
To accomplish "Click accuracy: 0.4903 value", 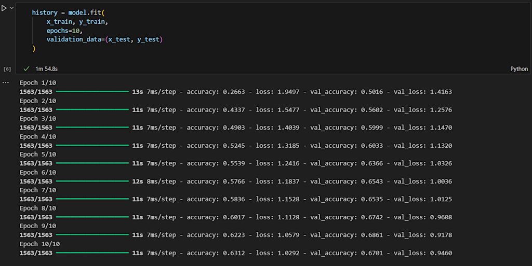I will click(x=216, y=128).
